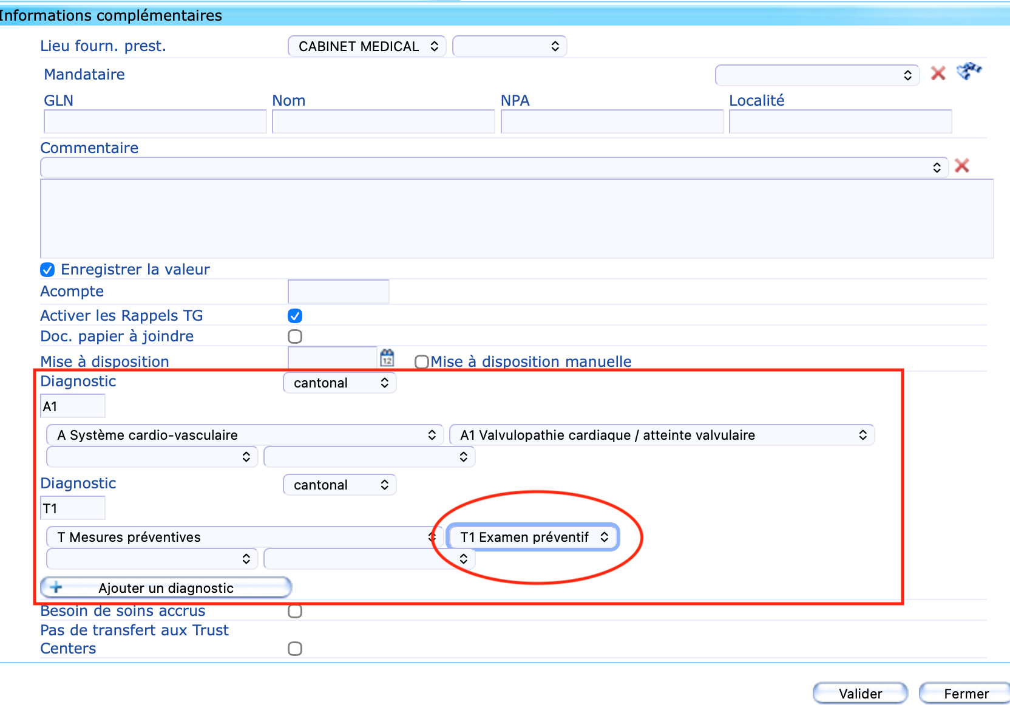Toggle Activer les Rappels TG checkbox
This screenshot has width=1010, height=724.
295,316
